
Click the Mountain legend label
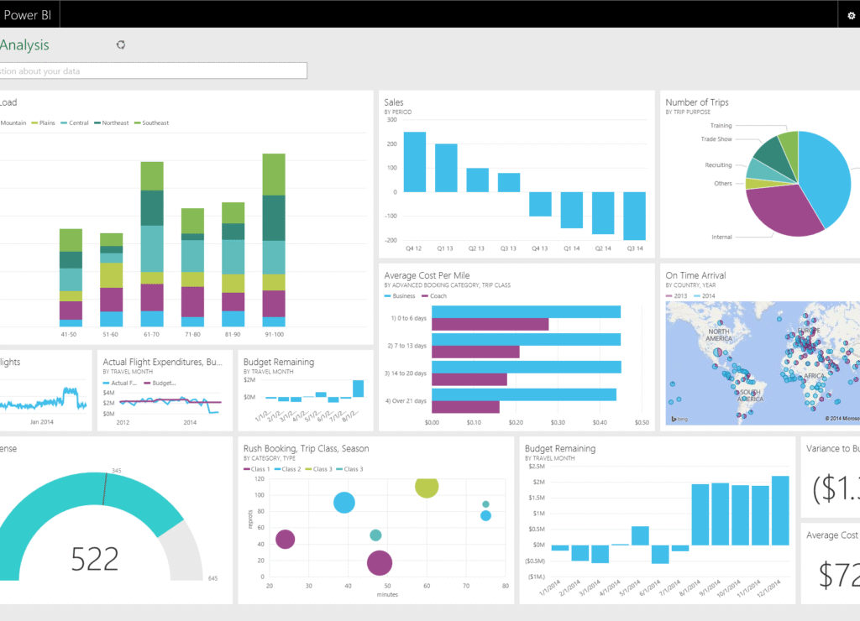pyautogui.click(x=13, y=123)
